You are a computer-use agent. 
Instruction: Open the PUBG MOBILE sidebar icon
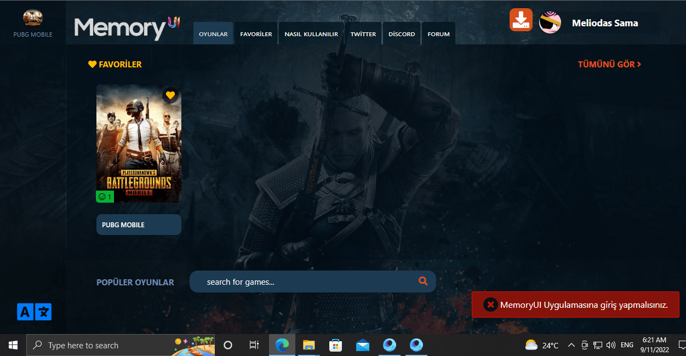(x=33, y=18)
